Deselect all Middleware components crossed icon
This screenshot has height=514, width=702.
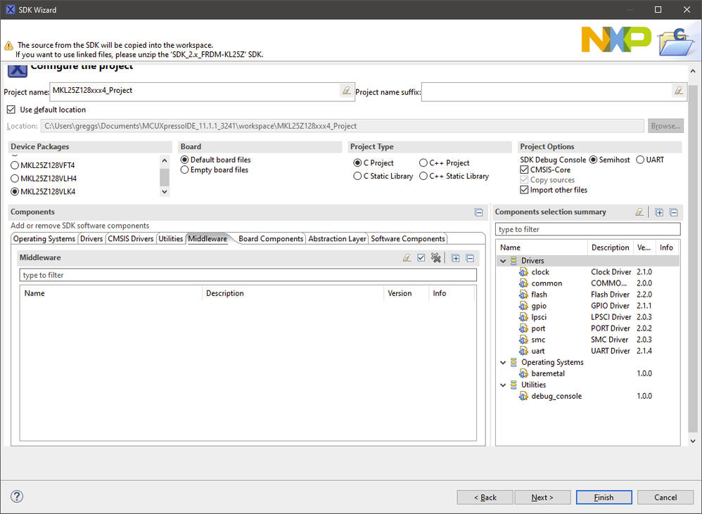coord(435,257)
